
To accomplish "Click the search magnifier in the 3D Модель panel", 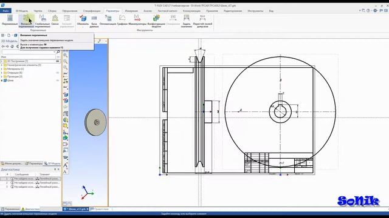I will 58,52.
